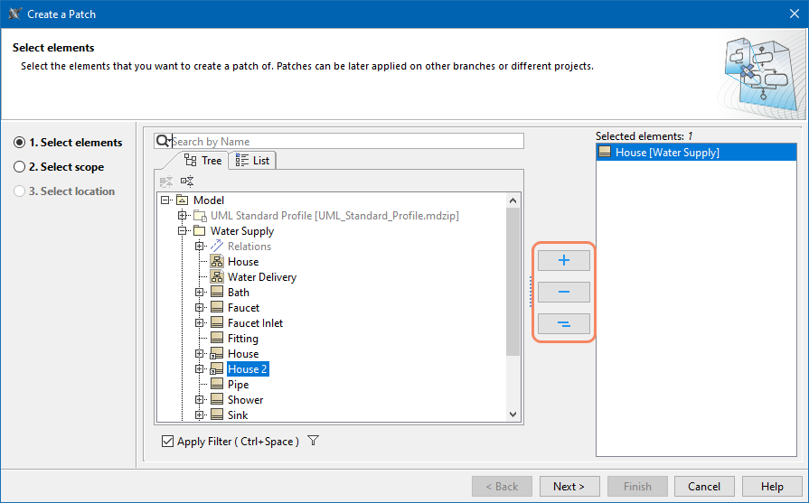Select the '1. Select elements' radio button

click(19, 143)
